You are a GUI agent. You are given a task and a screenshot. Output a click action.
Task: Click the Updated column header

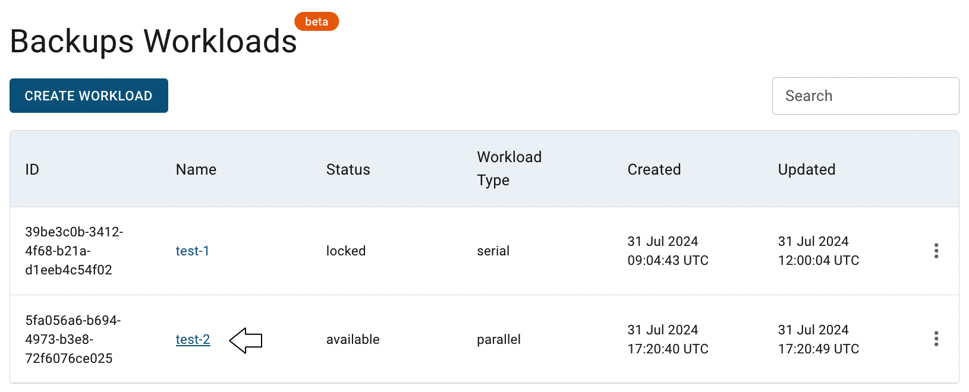point(807,169)
